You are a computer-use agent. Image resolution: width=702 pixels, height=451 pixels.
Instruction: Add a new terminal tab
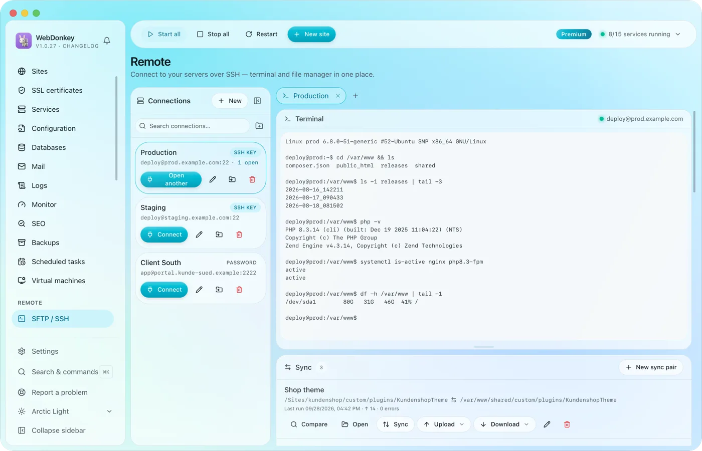[356, 96]
